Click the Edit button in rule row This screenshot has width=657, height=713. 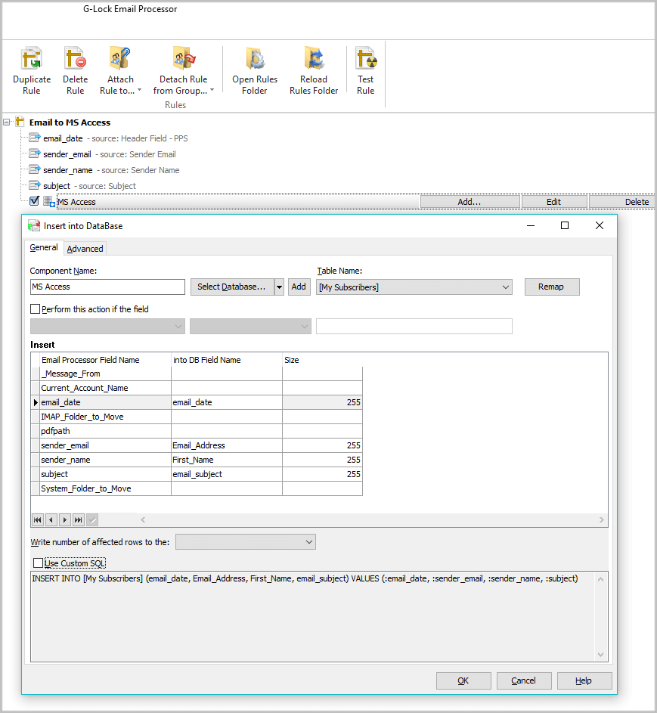554,202
